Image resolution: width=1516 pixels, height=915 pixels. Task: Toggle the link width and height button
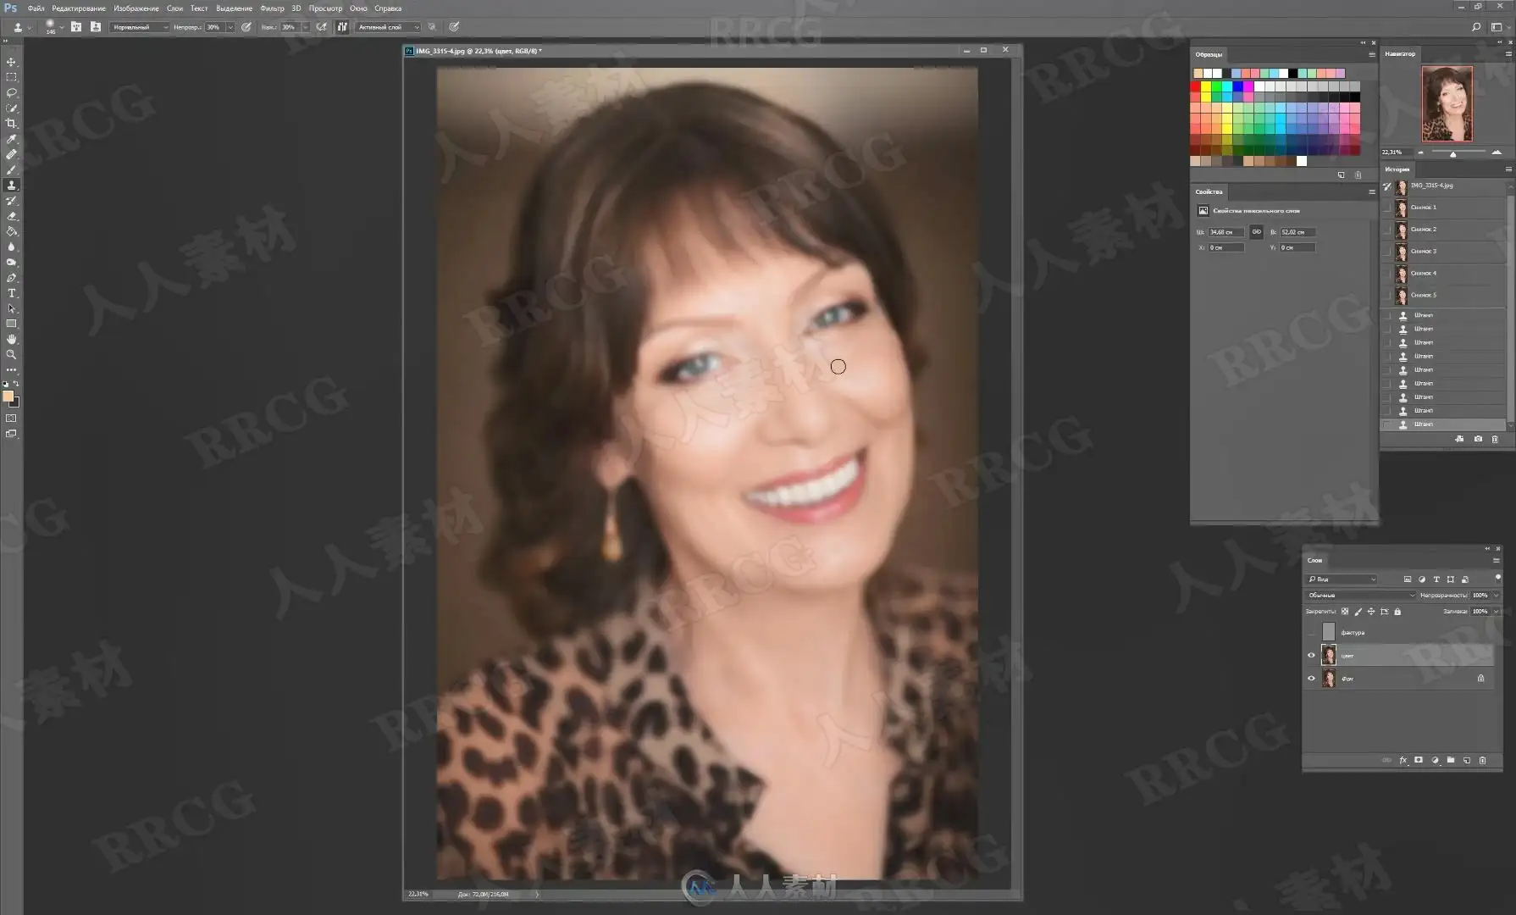pyautogui.click(x=1257, y=231)
